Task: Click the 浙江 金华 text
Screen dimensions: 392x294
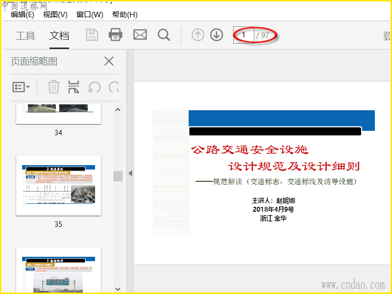Action: (273, 218)
